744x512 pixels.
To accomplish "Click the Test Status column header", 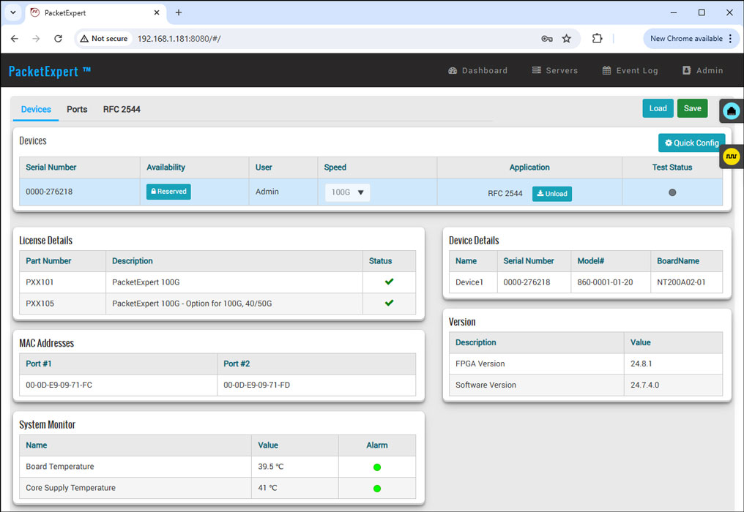I will [x=672, y=167].
